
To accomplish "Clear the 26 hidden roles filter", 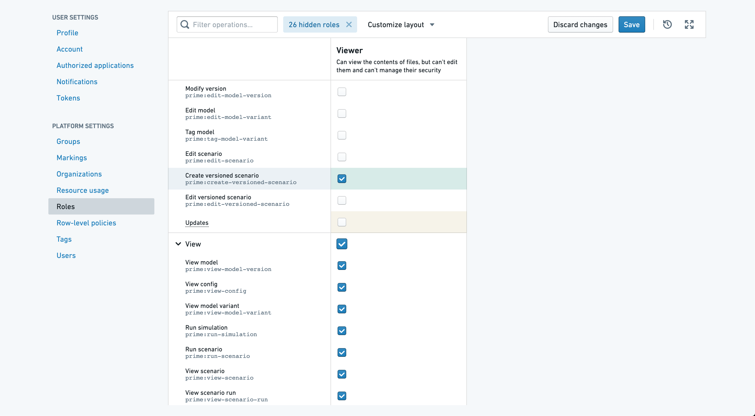I will coord(349,25).
